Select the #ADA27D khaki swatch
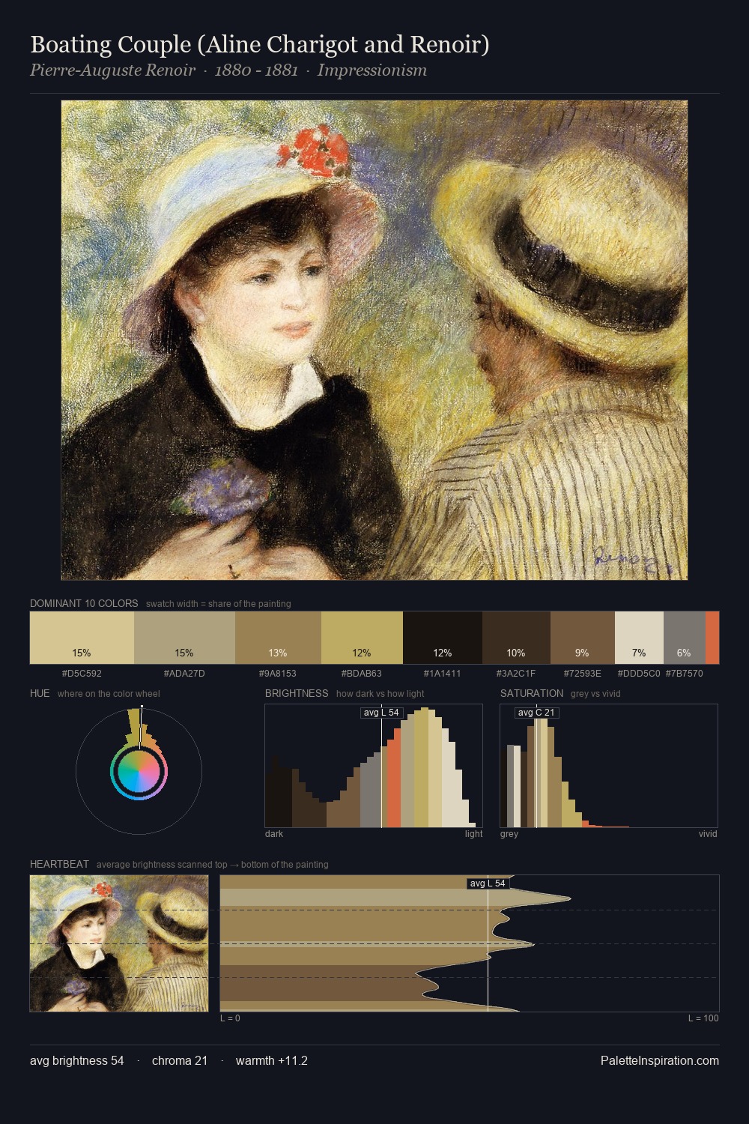The height and width of the screenshot is (1124, 749). (x=184, y=638)
